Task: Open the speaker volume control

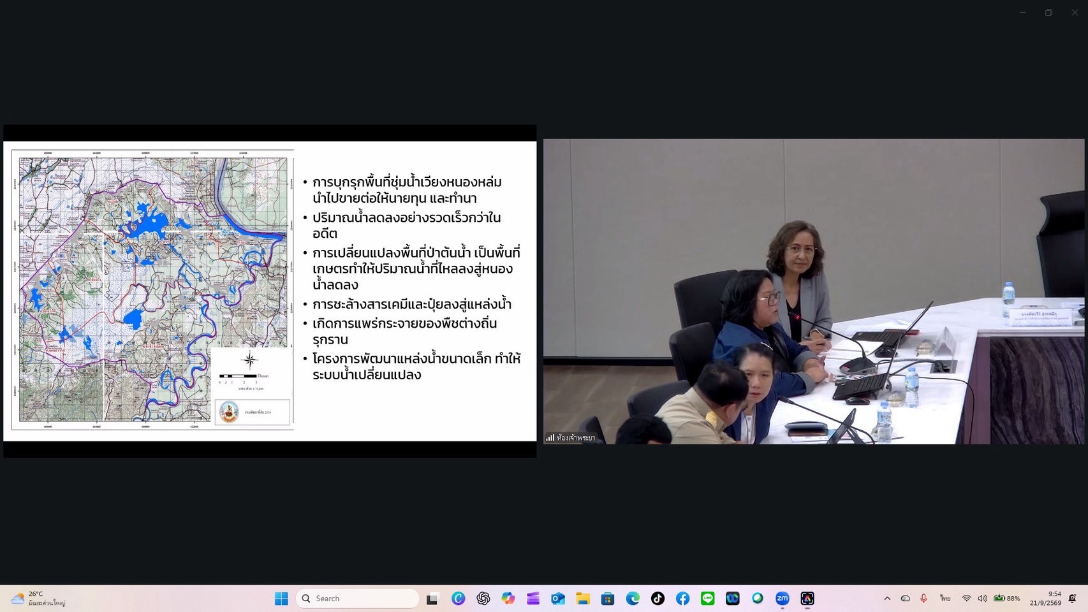Action: 982,599
